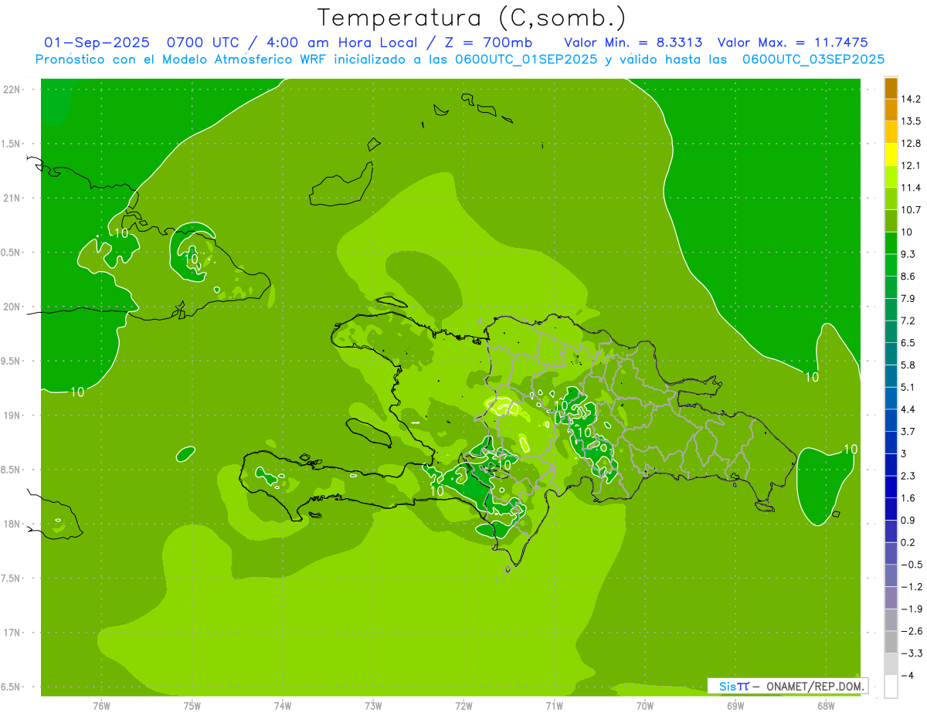Image resolution: width=927 pixels, height=716 pixels.
Task: Click the '19N' latitude label
Action: [12, 416]
